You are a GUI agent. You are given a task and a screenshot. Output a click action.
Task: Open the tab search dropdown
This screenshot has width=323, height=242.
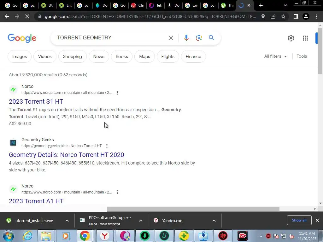point(285,5)
